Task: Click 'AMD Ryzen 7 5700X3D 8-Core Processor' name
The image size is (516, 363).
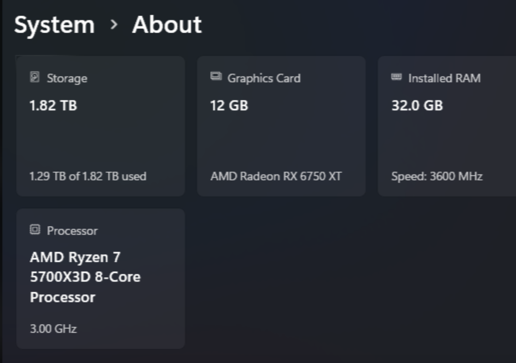Action: pyautogui.click(x=85, y=277)
